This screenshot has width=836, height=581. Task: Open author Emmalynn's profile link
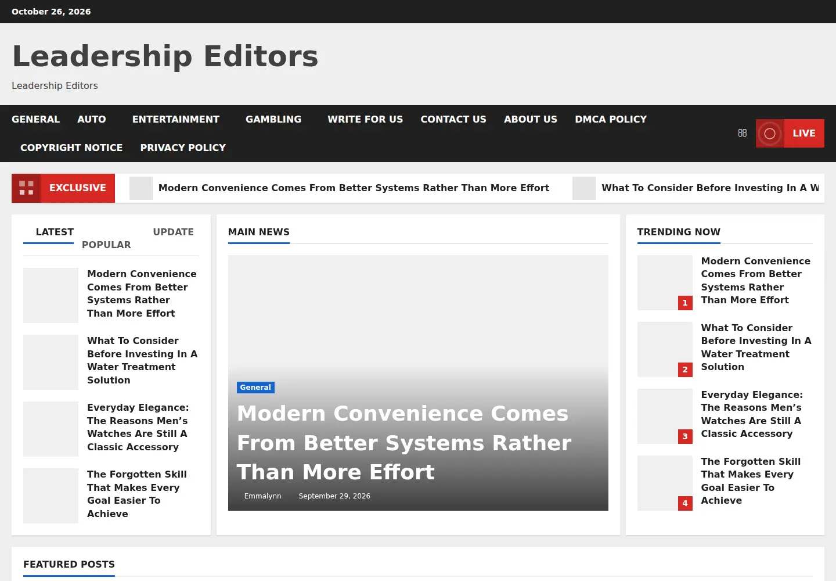[x=262, y=496]
